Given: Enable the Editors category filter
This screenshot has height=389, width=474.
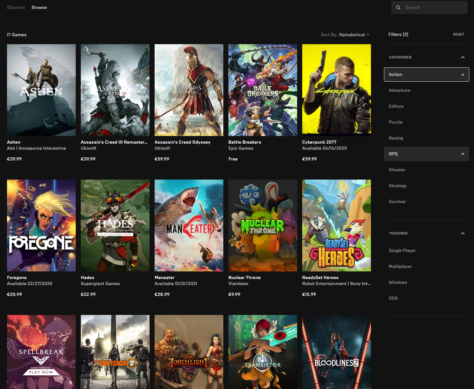Looking at the screenshot, I should [x=426, y=106].
